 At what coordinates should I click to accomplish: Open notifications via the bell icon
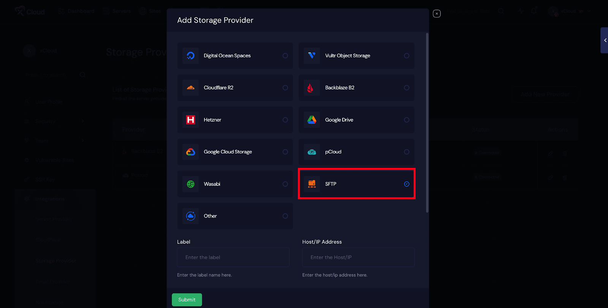click(x=534, y=11)
